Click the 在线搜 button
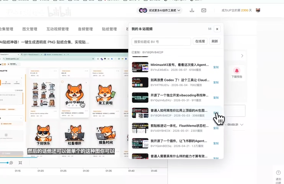Screen dimensions: 284x184 200,41
